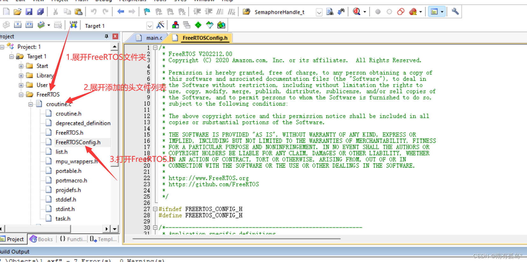527x262 pixels.
Task: Expand the User folder
Action: click(21, 85)
